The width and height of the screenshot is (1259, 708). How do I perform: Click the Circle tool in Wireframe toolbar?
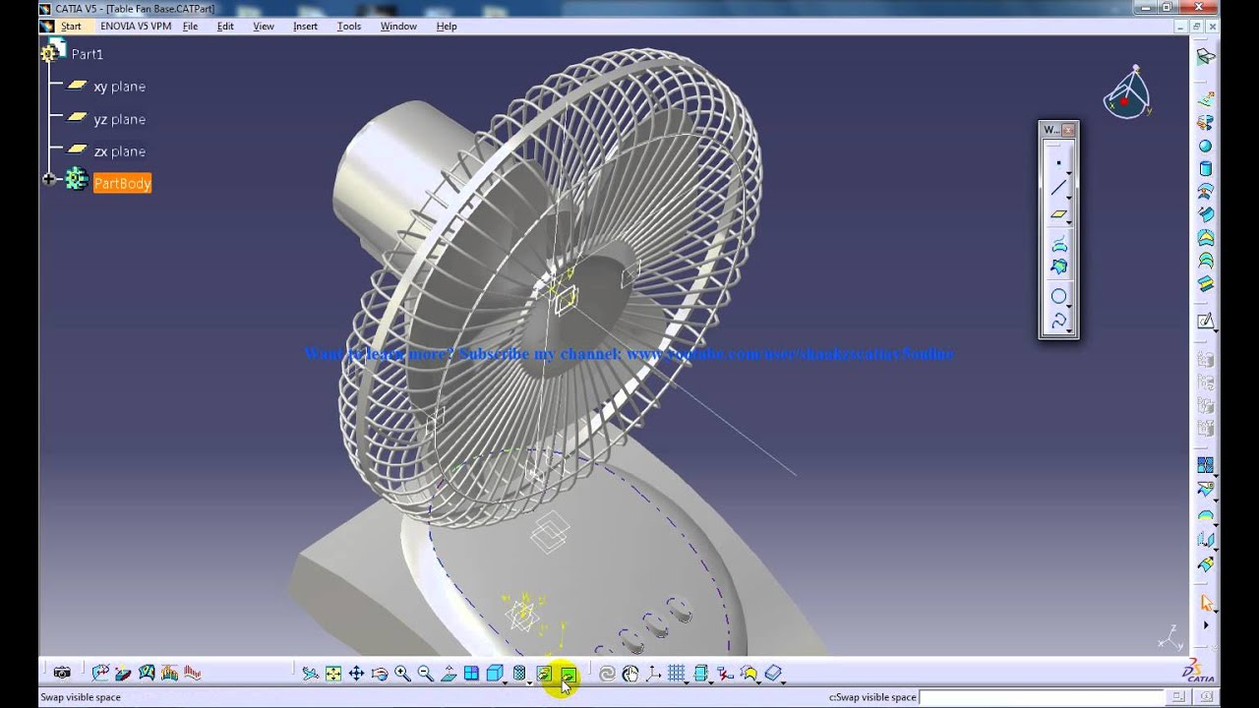coord(1058,296)
